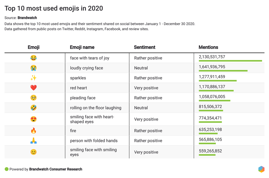
Task: Click the green bar under 2,130,531,757
Action: click(230, 61)
